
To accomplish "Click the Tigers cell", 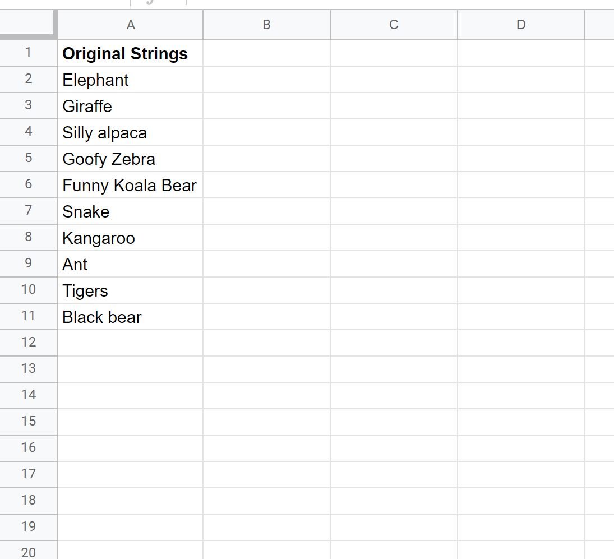I will (131, 290).
